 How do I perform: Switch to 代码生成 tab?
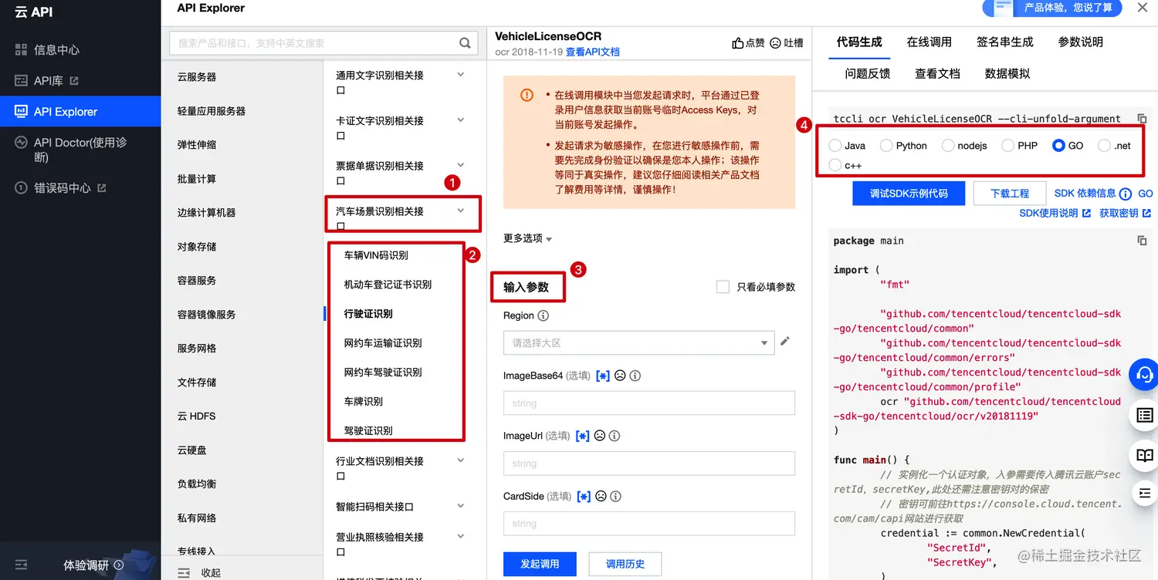click(x=859, y=42)
